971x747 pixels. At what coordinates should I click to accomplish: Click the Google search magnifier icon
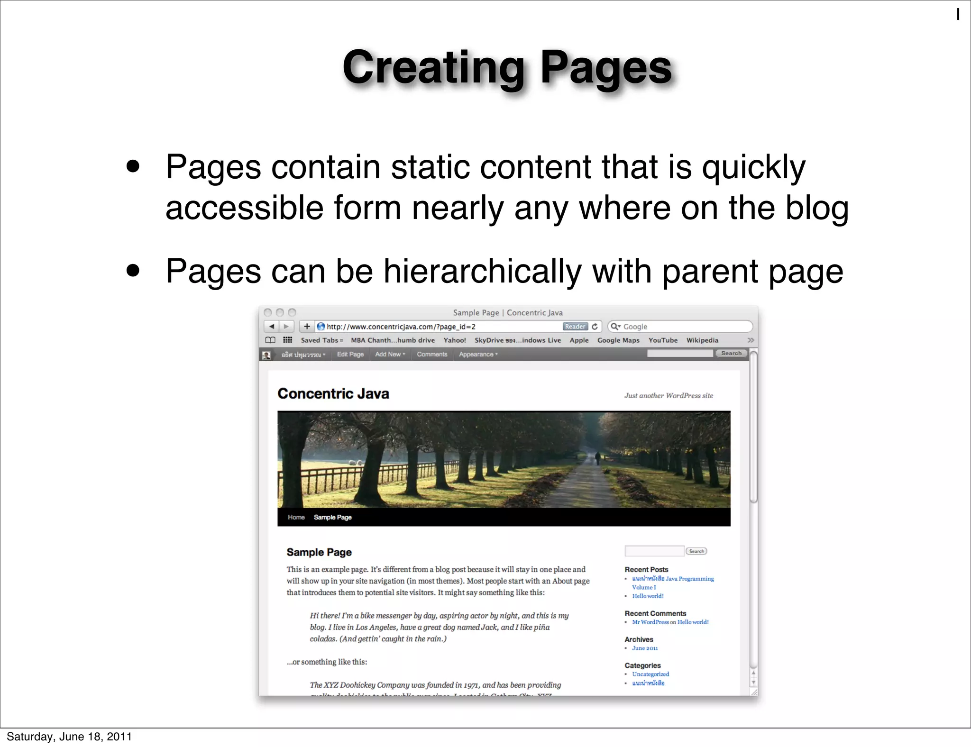[615, 327]
